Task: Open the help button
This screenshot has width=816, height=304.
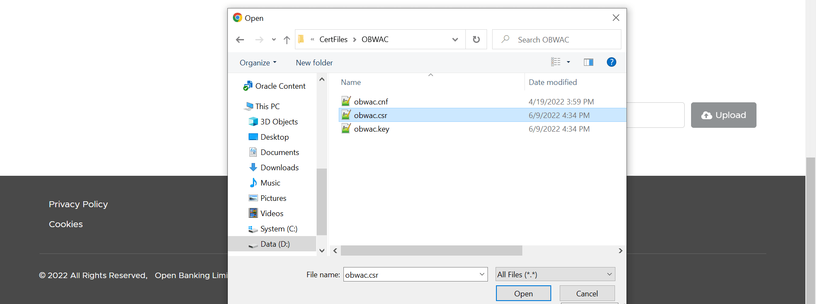Action: click(x=612, y=62)
